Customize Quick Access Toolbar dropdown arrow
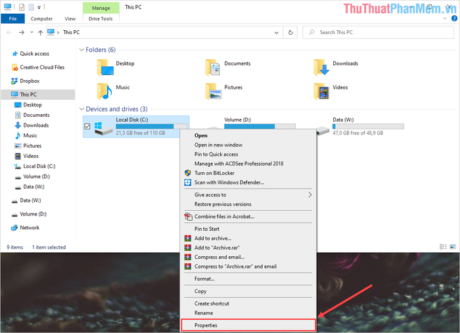Screen dimensions: 460x333 (39, 7)
